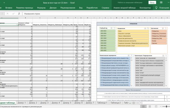
Task: Toggle multi-select in Направление slicer
Action: click(145, 28)
